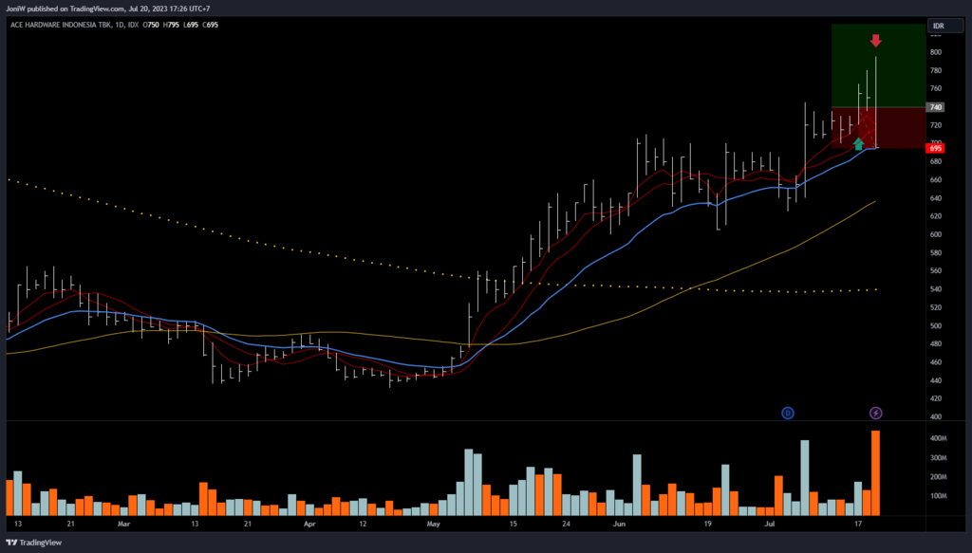Viewport: 972px width, 553px height.
Task: Click the blue dividend 'D' event marker
Action: 788,413
